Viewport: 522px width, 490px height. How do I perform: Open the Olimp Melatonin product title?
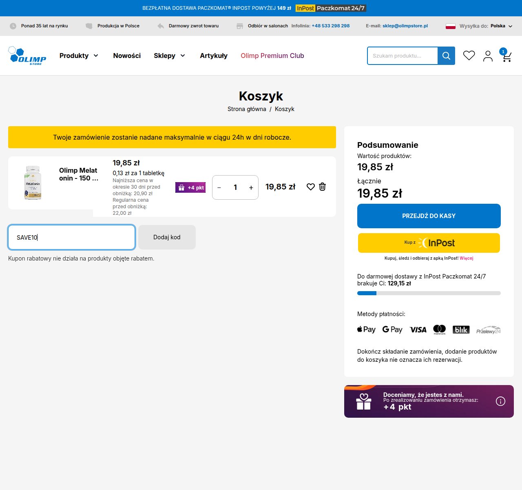point(79,174)
